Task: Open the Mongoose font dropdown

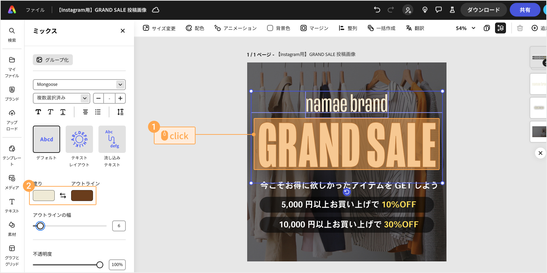Action: click(x=79, y=84)
